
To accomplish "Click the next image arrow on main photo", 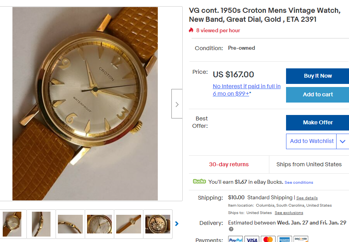I will pyautogui.click(x=177, y=104).
